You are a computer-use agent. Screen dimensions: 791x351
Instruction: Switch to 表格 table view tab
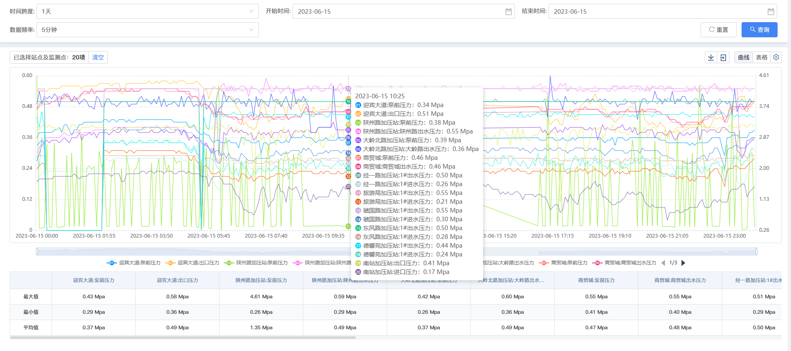(761, 57)
